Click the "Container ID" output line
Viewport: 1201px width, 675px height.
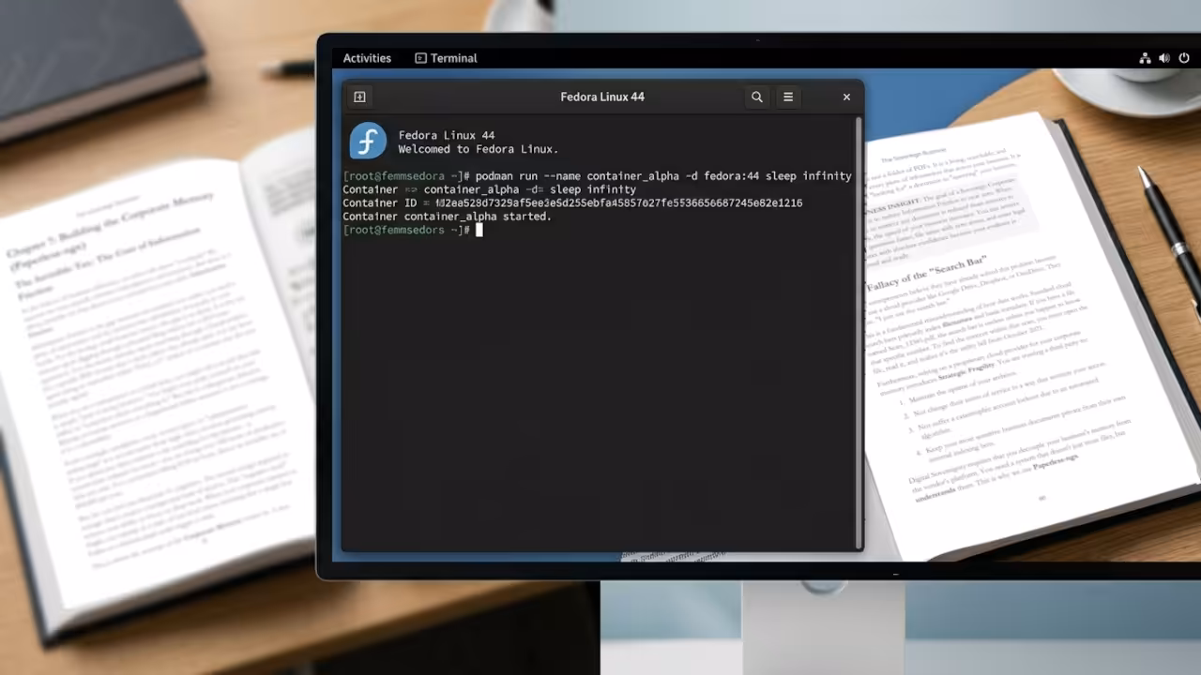point(572,202)
